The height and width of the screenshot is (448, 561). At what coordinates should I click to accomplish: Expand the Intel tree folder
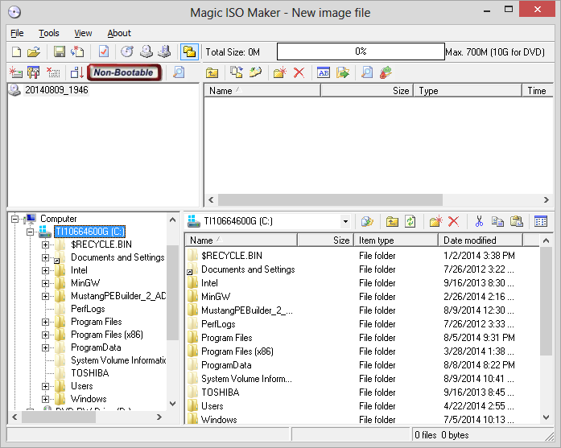coord(45,271)
